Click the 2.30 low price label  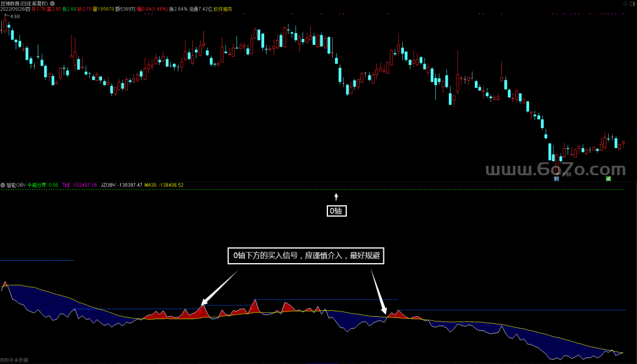pyautogui.click(x=566, y=175)
